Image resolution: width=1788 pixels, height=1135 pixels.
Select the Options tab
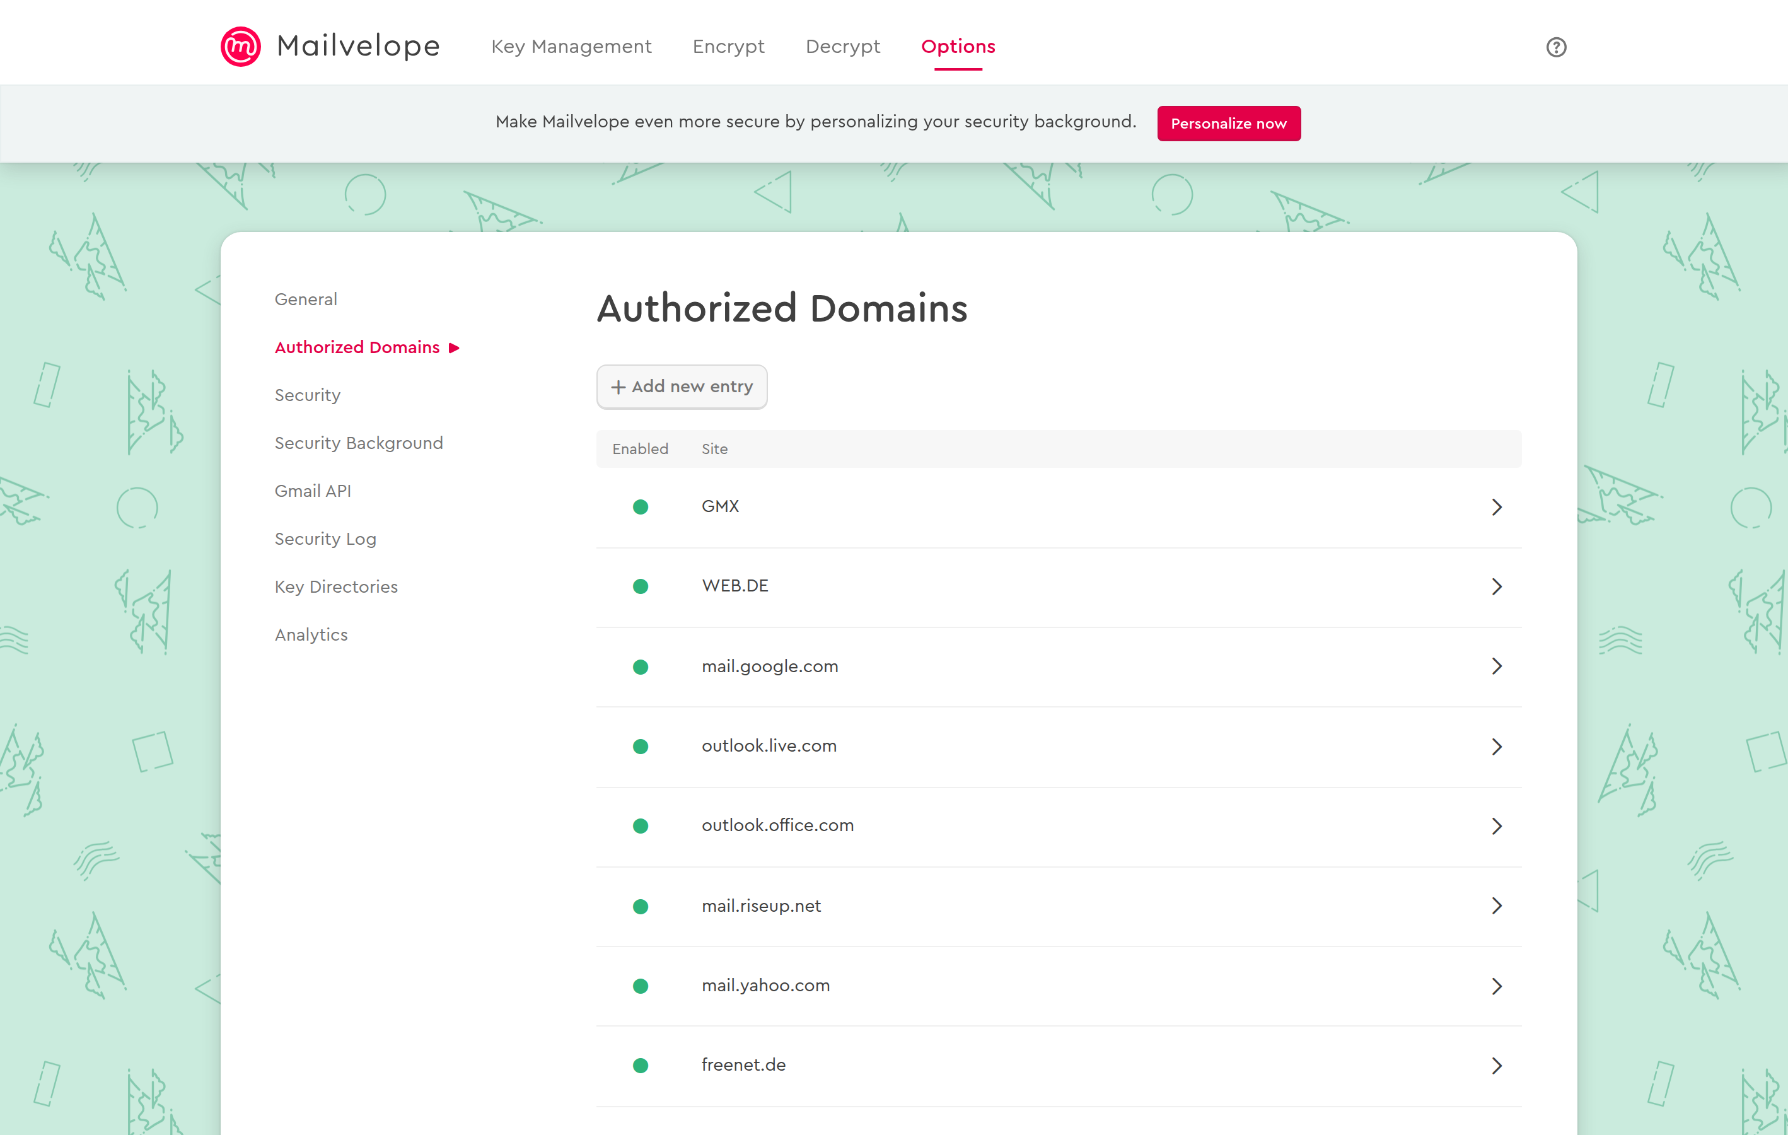pos(958,47)
